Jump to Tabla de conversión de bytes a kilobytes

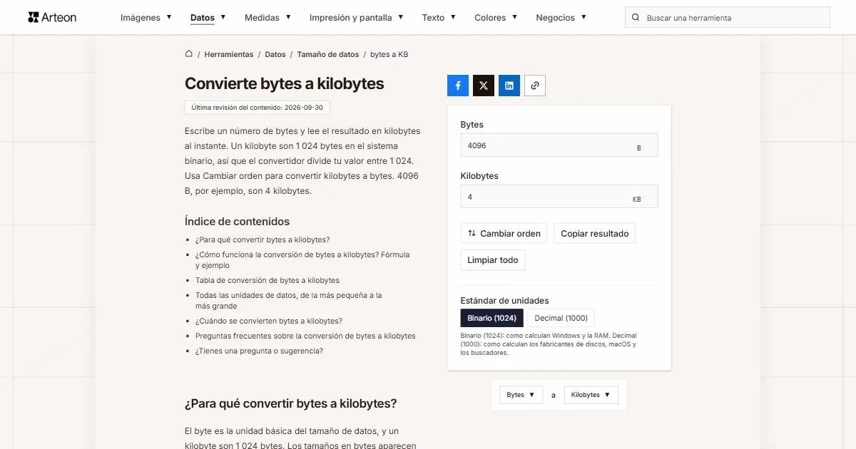click(267, 281)
